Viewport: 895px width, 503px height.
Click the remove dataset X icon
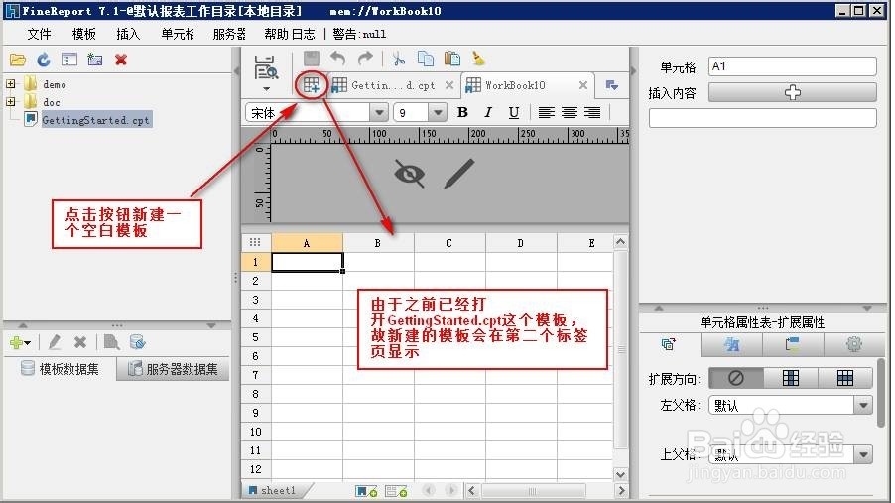80,342
